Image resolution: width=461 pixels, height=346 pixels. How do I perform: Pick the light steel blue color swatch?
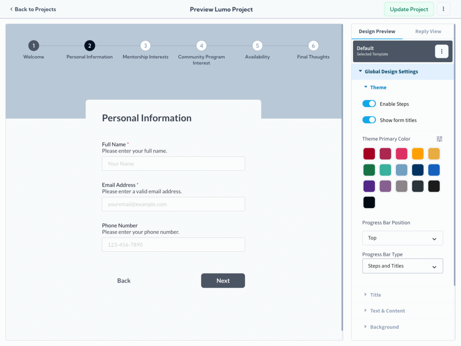point(401,170)
